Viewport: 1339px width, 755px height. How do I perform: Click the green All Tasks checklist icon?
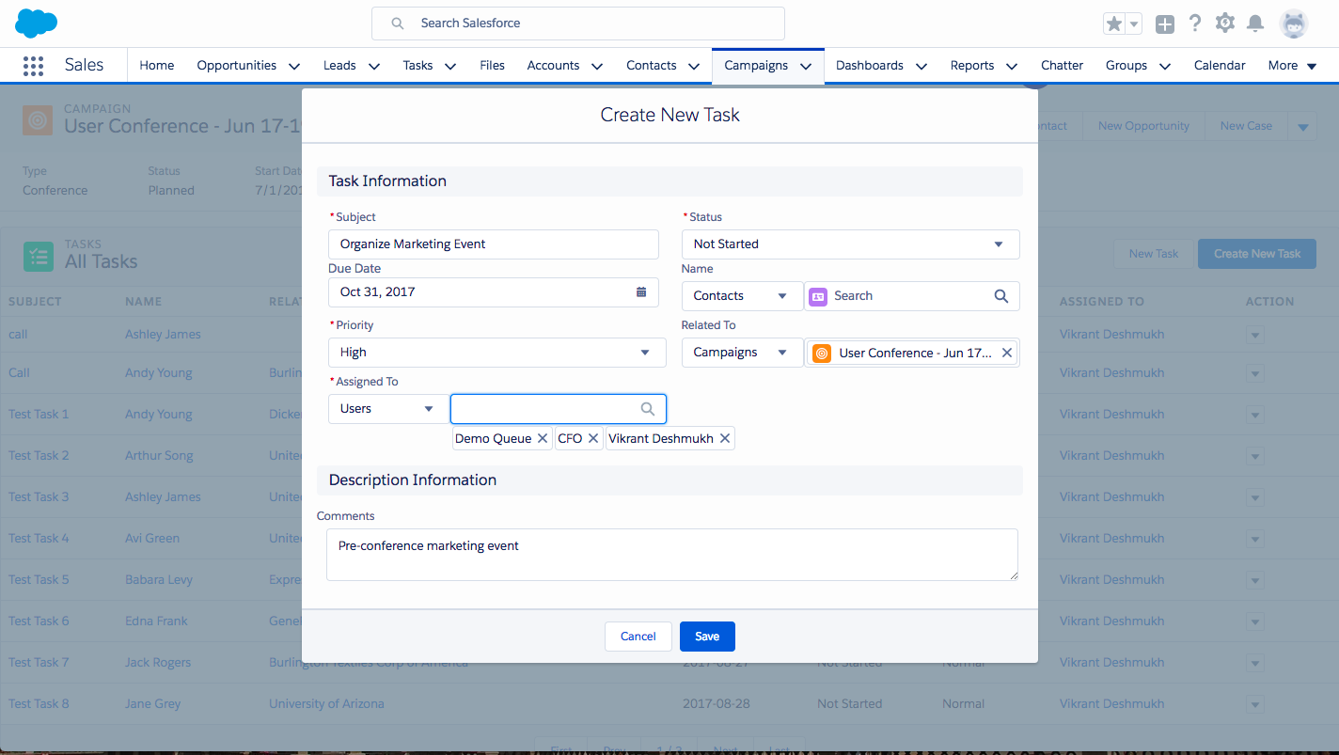(x=38, y=254)
